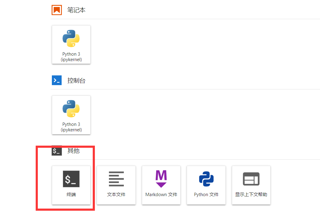The image size is (320, 218).
Task: Click the small $_ icon beside 其他
Action: coord(57,151)
